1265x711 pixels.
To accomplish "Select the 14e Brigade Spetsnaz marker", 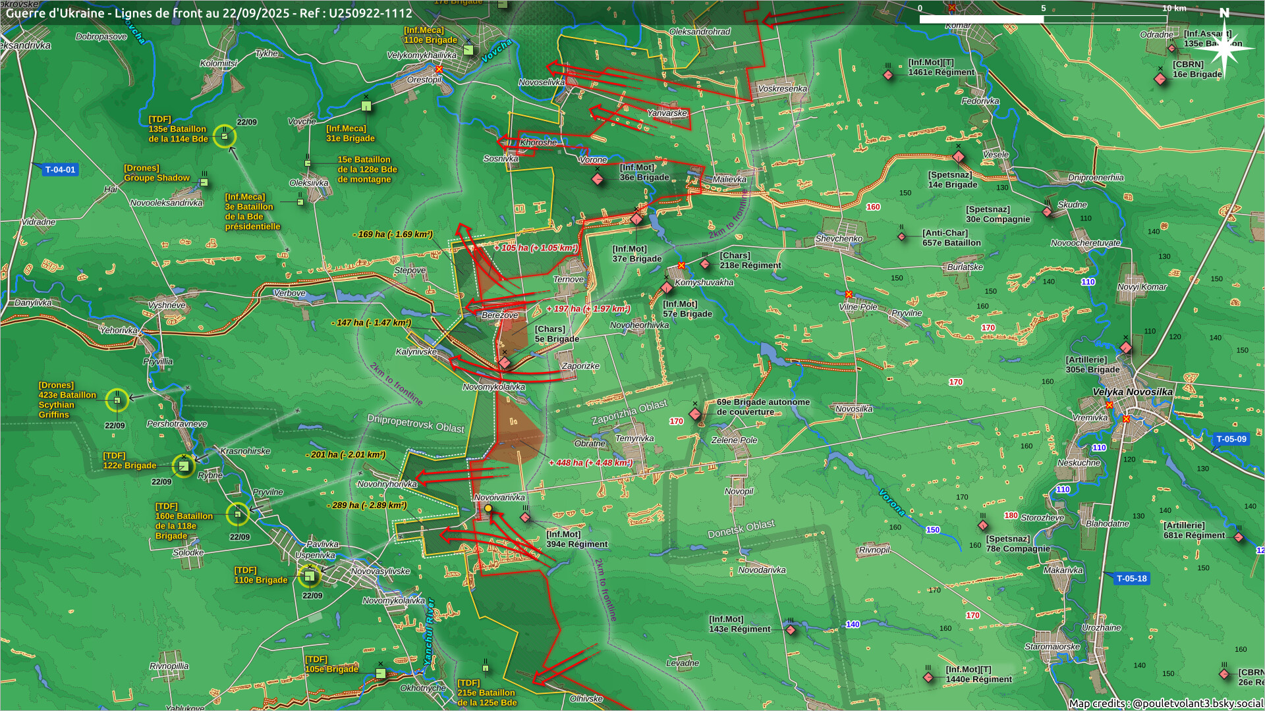I will 959,157.
